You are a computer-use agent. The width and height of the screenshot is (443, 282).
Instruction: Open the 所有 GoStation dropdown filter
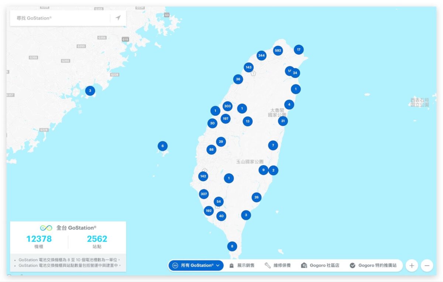click(196, 265)
